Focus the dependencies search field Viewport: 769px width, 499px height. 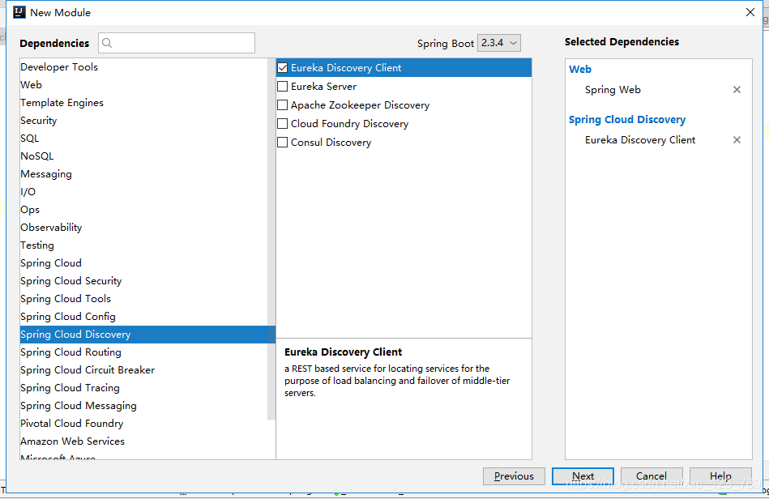177,43
